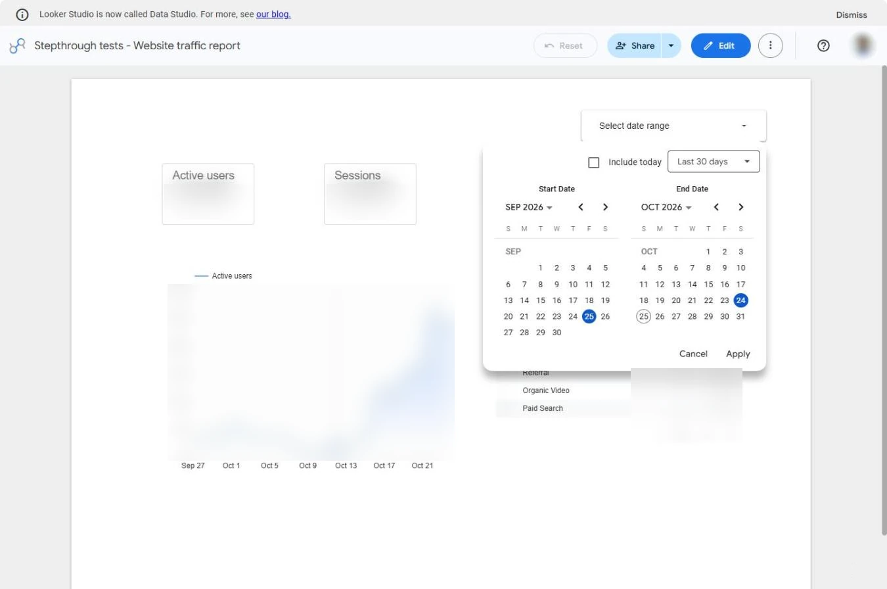Select September 25 as start date
This screenshot has height=589, width=887.
point(589,316)
